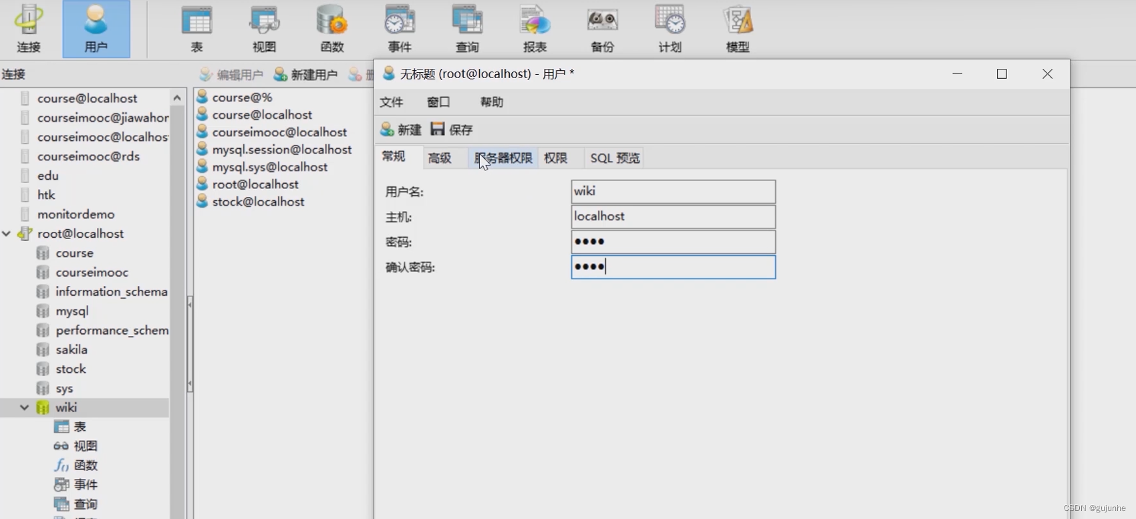Open the 报表 (Report) toolbar icon
This screenshot has height=519, width=1136.
[535, 29]
